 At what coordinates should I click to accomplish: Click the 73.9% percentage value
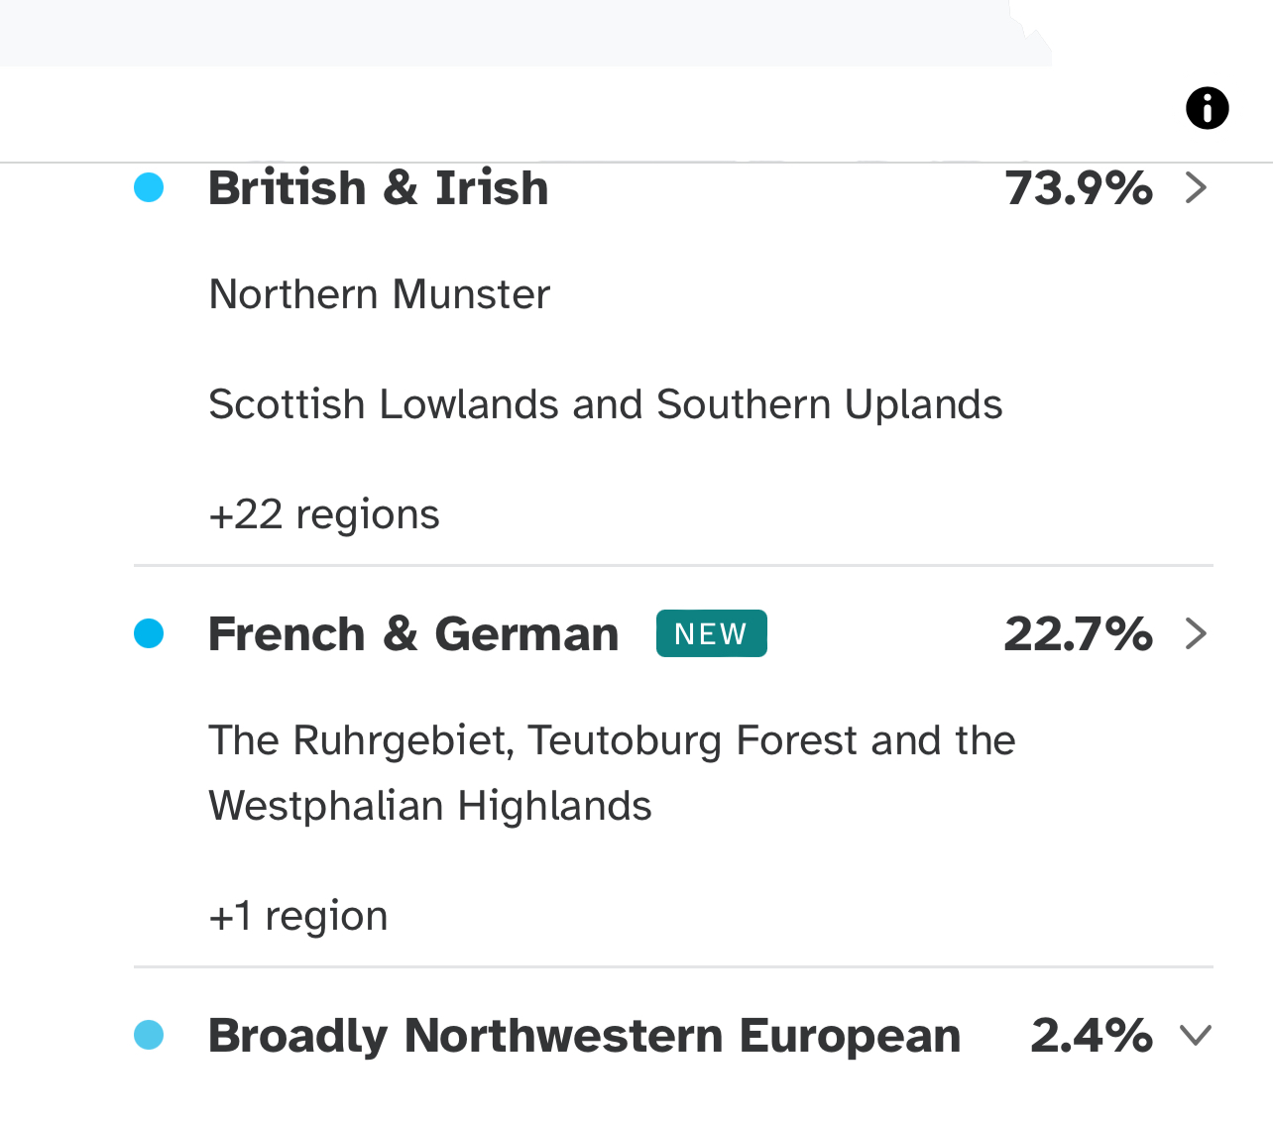tap(1079, 188)
